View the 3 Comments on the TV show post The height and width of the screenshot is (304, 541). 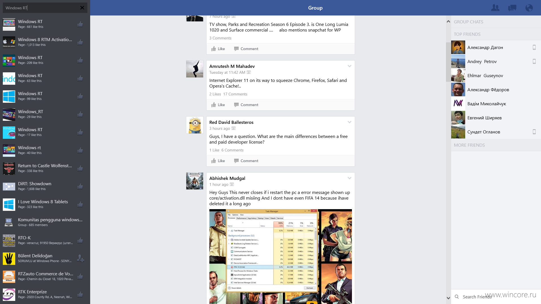tap(220, 38)
